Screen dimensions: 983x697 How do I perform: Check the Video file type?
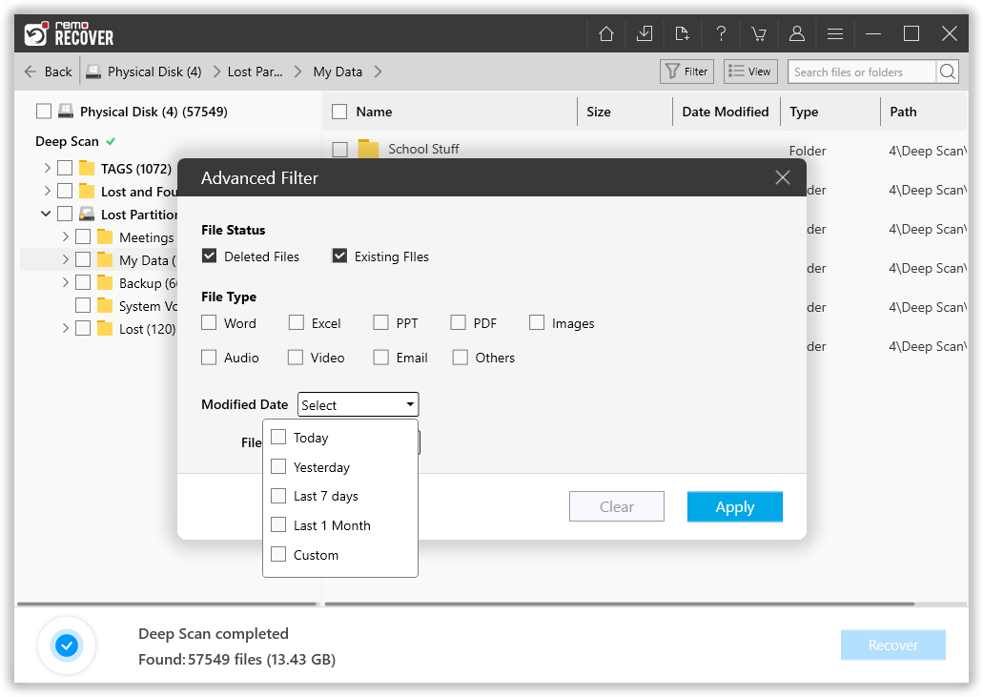296,358
